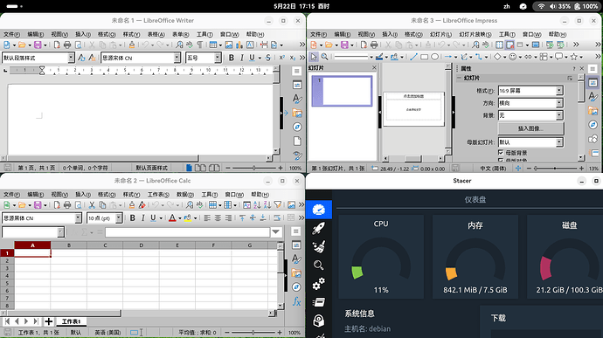This screenshot has width=603, height=338.
Task: Close the 幻灯片 slide panel in Impress
Action: 374,67
